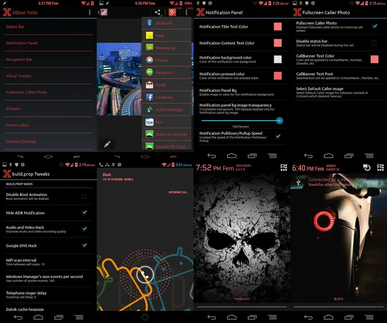Open Gradient Settings entry
Image resolution: width=387 pixels, height=323 pixels.
(48, 142)
